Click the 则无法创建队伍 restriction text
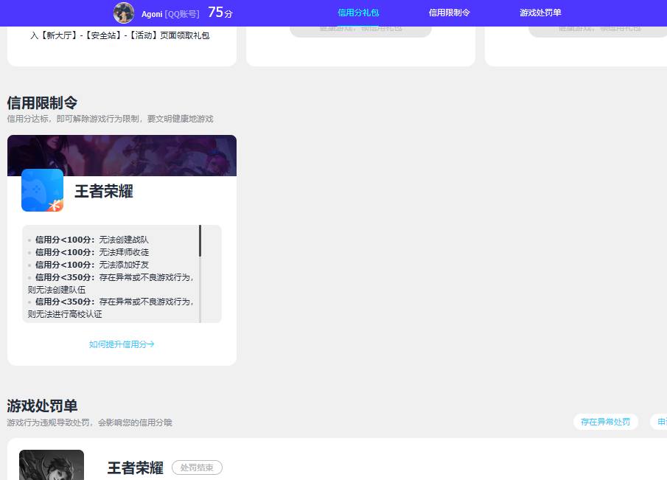 coord(57,290)
